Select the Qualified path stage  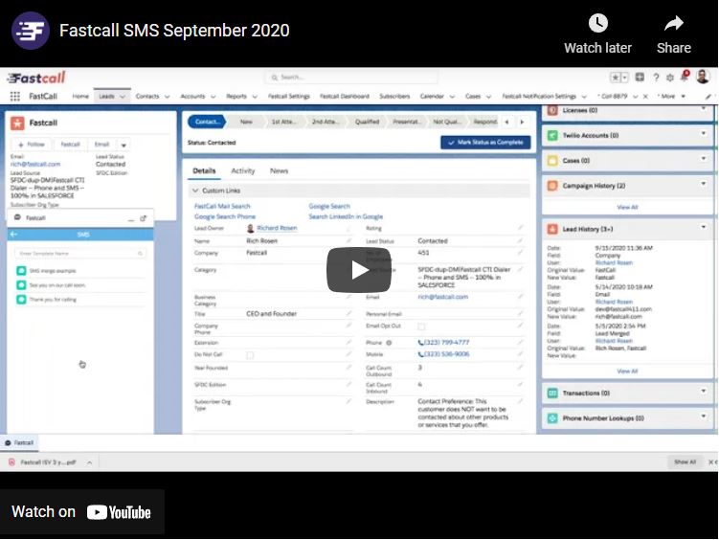(367, 122)
